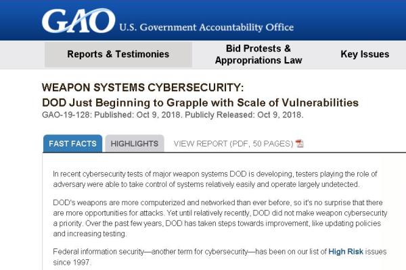Follow the High Risk link
406x270 pixels.
coord(346,252)
